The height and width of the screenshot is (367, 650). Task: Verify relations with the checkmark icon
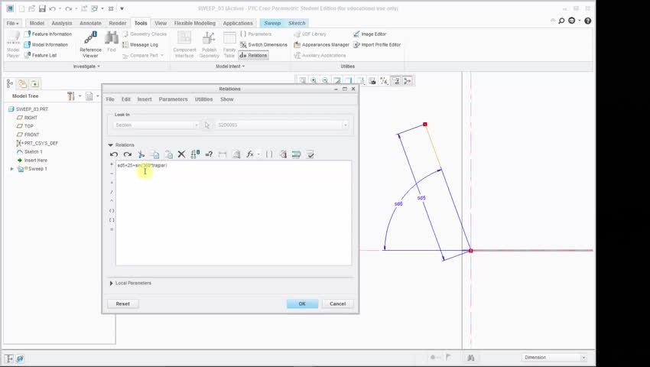[310, 154]
